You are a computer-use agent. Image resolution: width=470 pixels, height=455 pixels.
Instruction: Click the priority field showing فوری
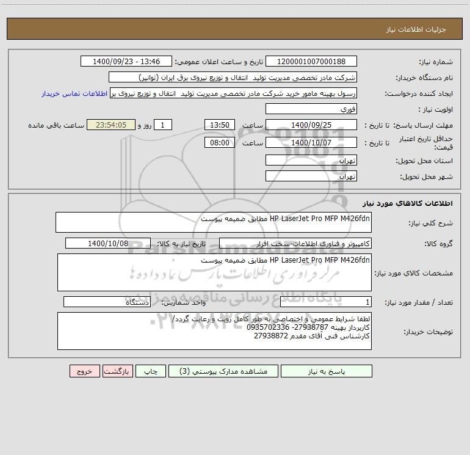[311, 109]
